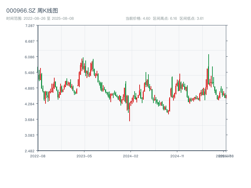Viewport: 251px width, 188px height.
Task: Click the y-axis value 4.885
Action: (29, 88)
